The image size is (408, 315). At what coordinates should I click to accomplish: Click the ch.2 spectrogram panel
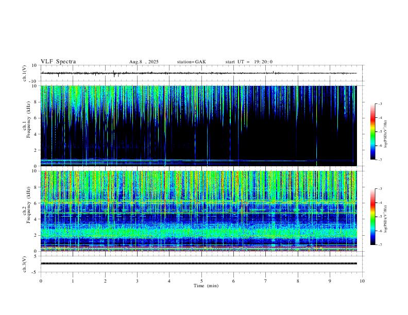coord(198,211)
